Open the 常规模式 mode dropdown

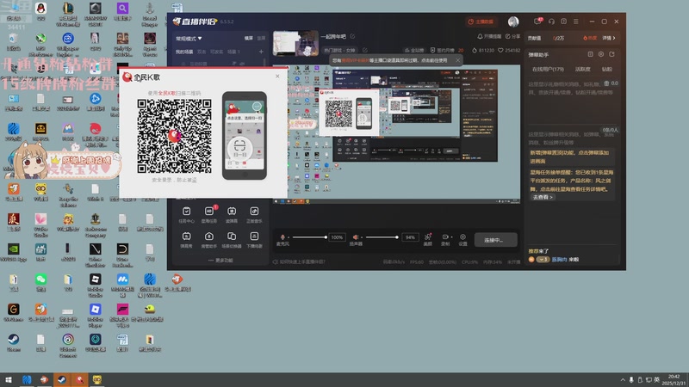pyautogui.click(x=189, y=39)
